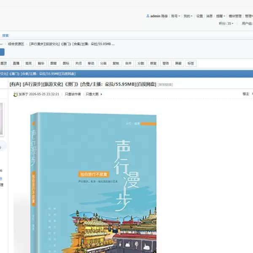This screenshot has height=253, width=253.
Task: Click the 只看大图 link
Action: [92, 94]
